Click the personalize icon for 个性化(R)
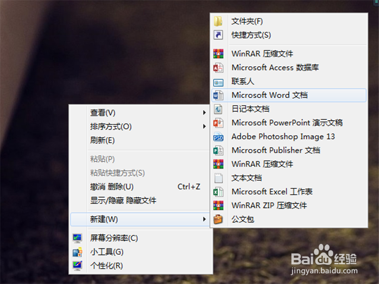379x284 pixels. click(77, 266)
